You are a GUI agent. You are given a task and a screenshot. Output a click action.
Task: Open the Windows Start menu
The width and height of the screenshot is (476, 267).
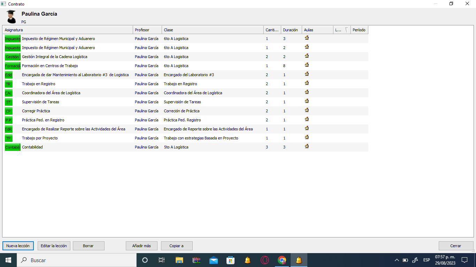click(8, 260)
